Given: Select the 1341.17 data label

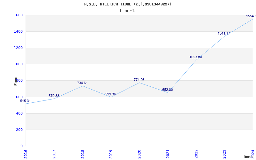Looking at the screenshot, I should pyautogui.click(x=224, y=34).
